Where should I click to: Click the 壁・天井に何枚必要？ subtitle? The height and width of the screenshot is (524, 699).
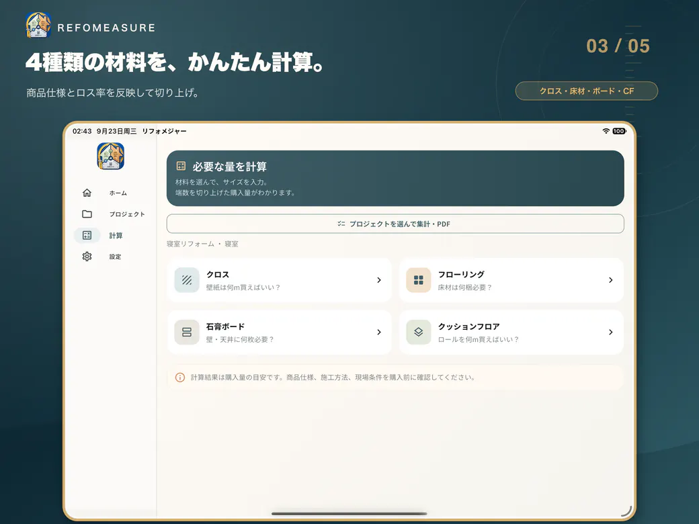[x=241, y=339]
